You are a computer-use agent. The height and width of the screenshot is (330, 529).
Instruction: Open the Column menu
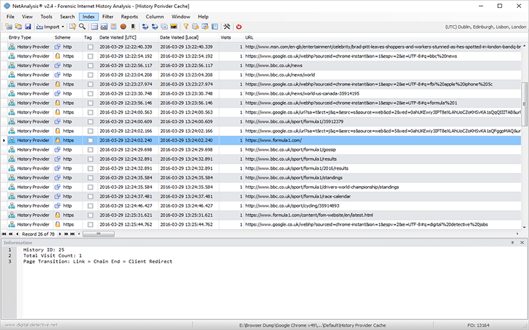click(x=155, y=16)
